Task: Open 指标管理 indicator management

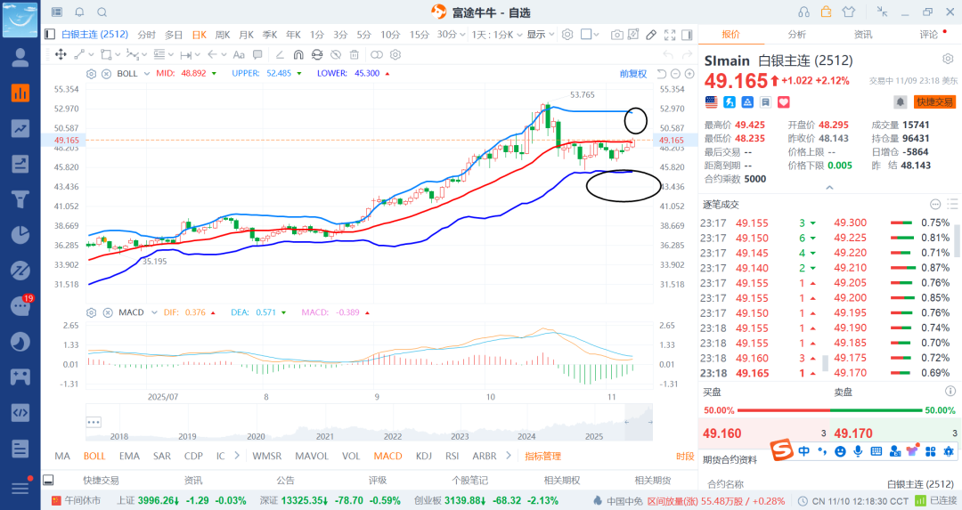Action: (x=543, y=456)
